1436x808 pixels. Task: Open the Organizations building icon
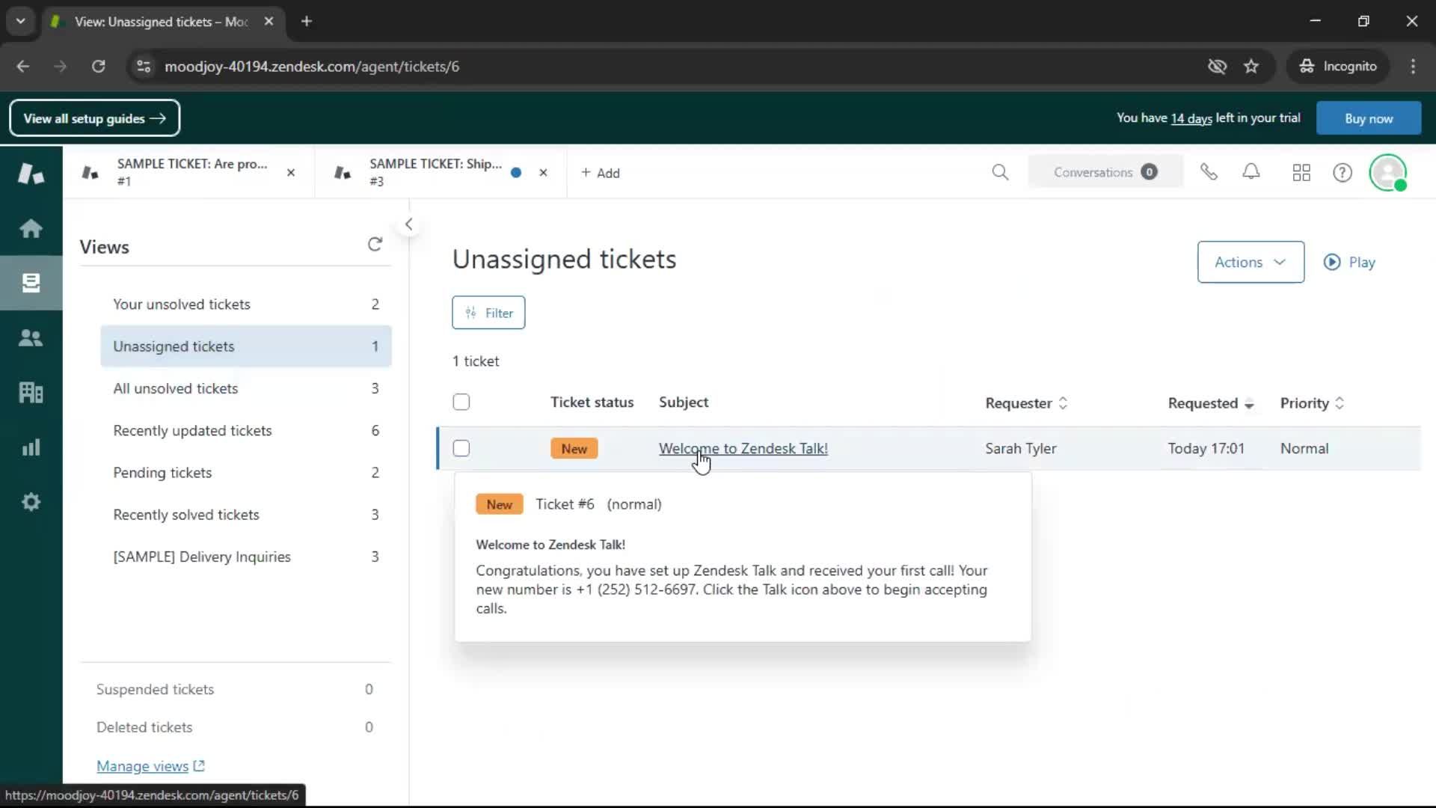pyautogui.click(x=31, y=393)
